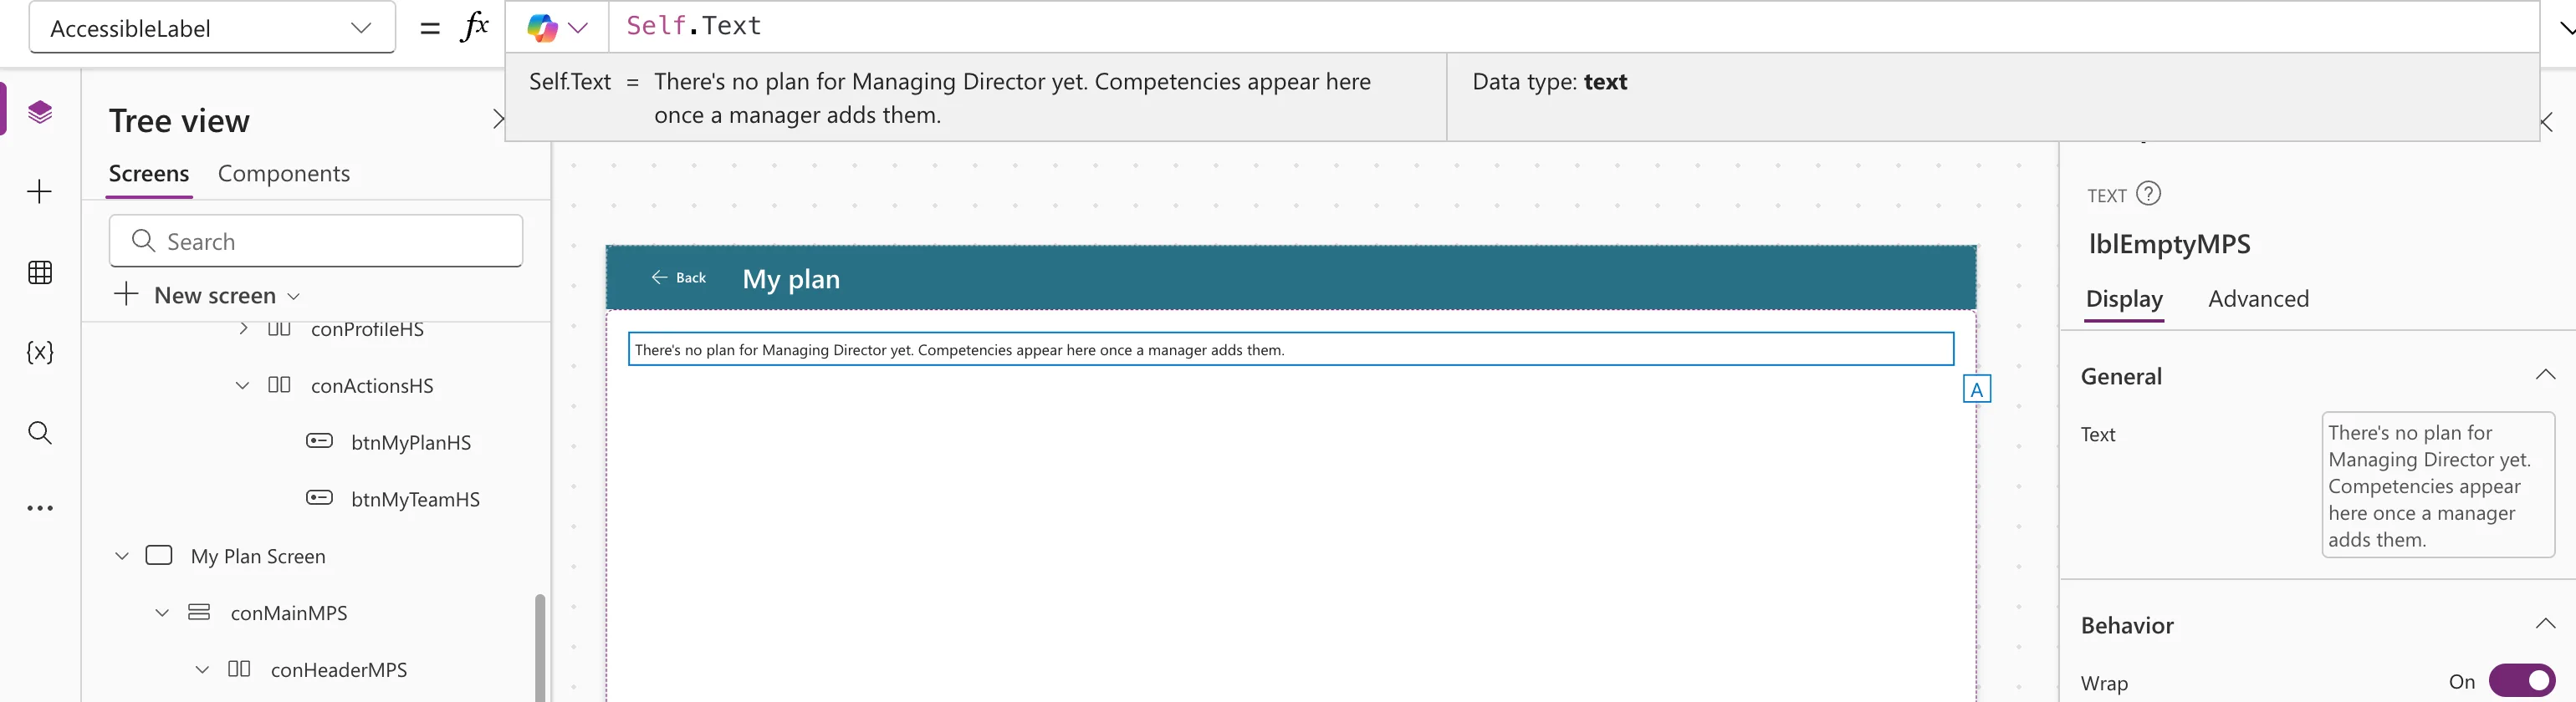Switch to the Screens tab
Image resolution: width=2576 pixels, height=702 pixels.
tap(149, 174)
